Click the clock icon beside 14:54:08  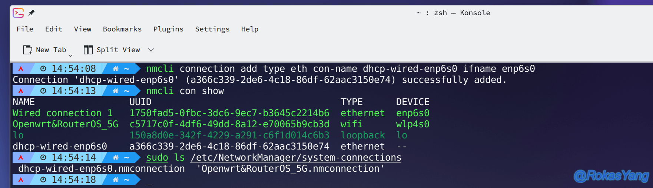pyautogui.click(x=43, y=68)
